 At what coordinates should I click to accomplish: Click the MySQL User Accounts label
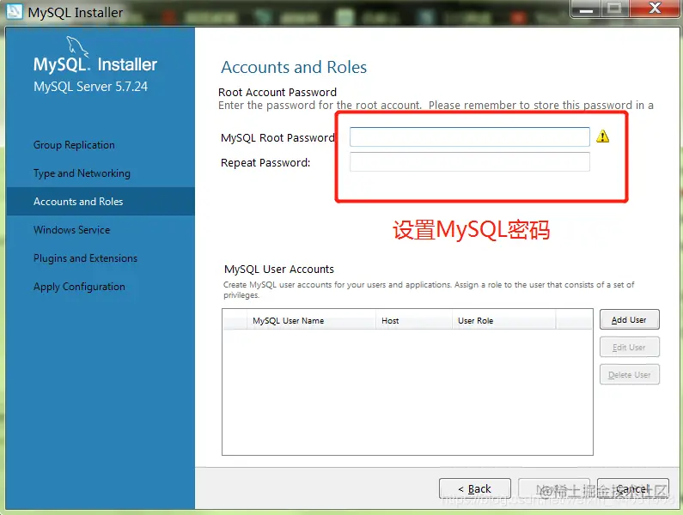click(278, 269)
